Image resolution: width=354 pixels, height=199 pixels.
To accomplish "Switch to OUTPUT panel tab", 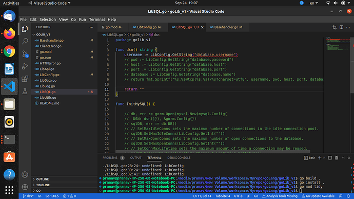I will pos(135,158).
